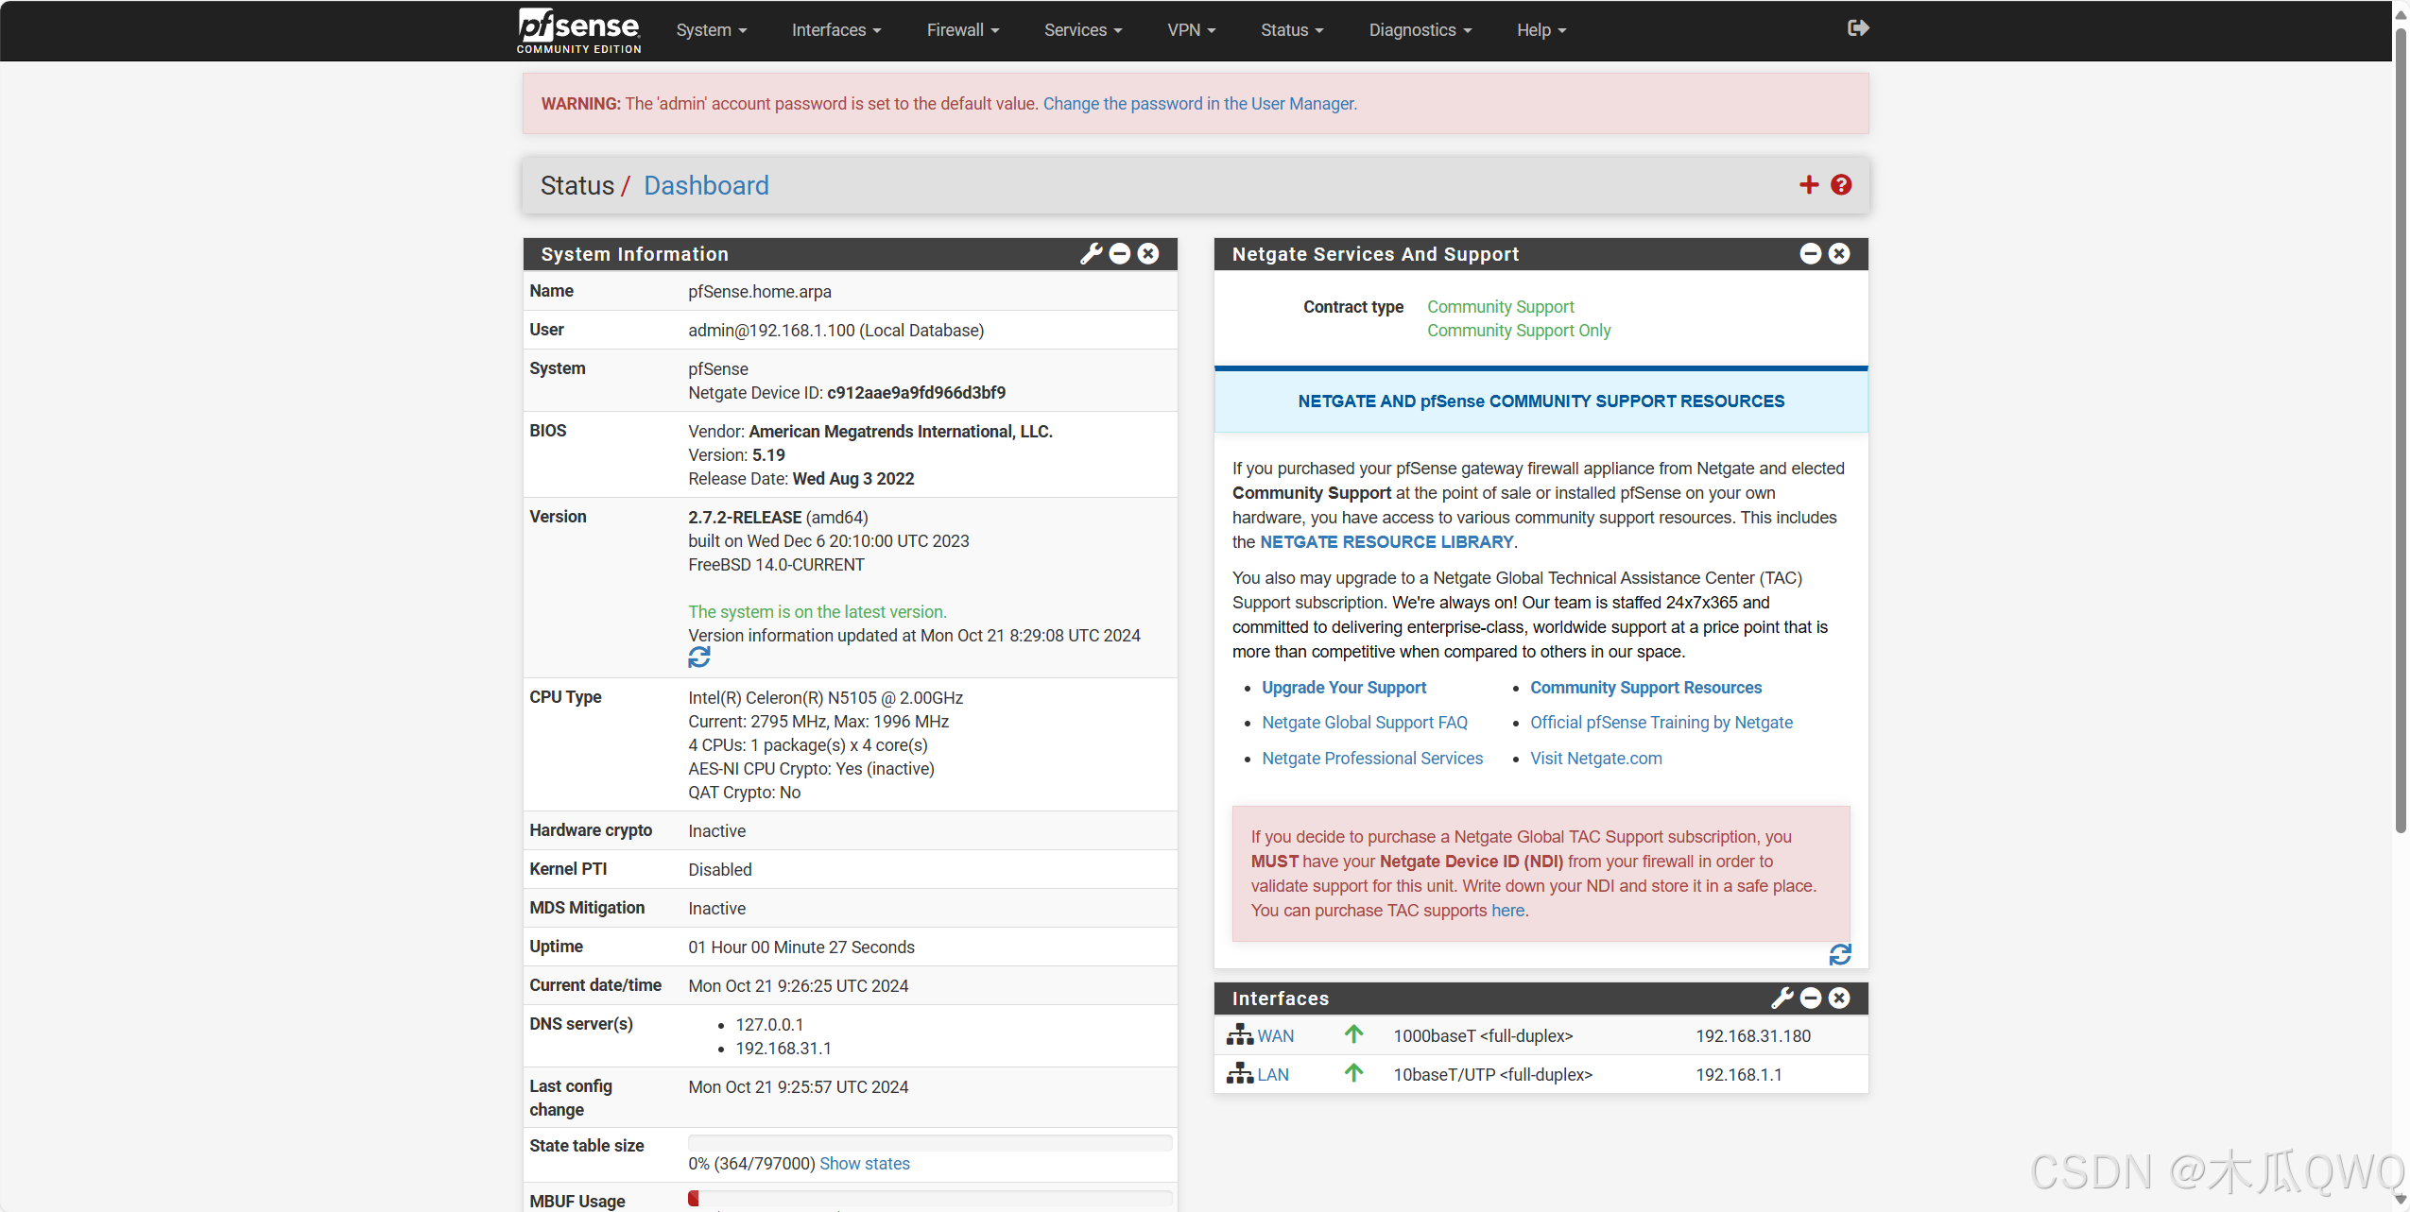The width and height of the screenshot is (2410, 1212).
Task: Click the 'here' link to purchase TAC support
Action: 1508,911
